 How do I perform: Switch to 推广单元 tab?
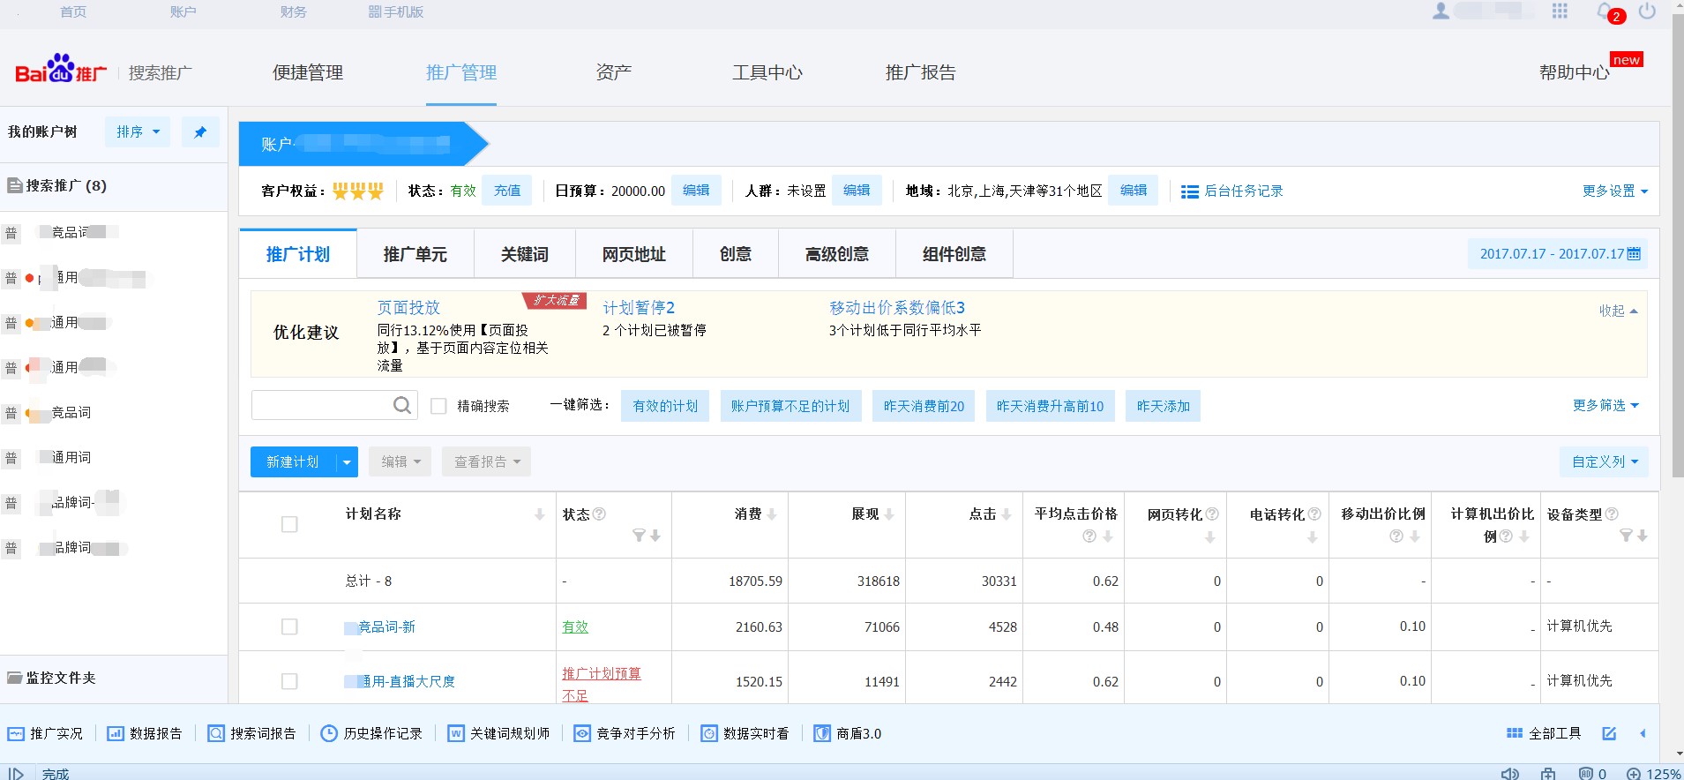(415, 254)
